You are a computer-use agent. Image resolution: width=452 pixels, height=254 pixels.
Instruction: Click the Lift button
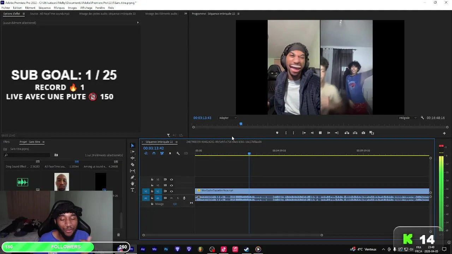click(x=347, y=133)
